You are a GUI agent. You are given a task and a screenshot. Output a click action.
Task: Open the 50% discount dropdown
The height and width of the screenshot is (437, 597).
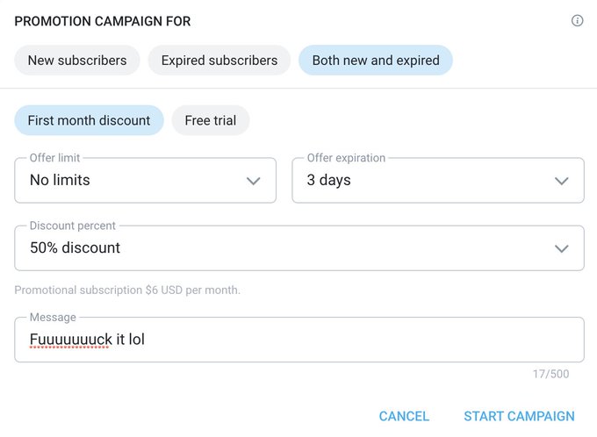pos(299,247)
